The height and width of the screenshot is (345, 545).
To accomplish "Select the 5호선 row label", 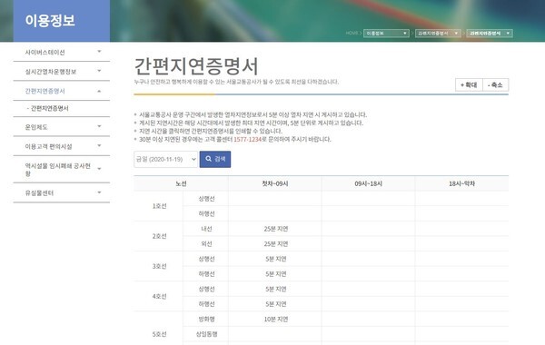I will (159, 334).
